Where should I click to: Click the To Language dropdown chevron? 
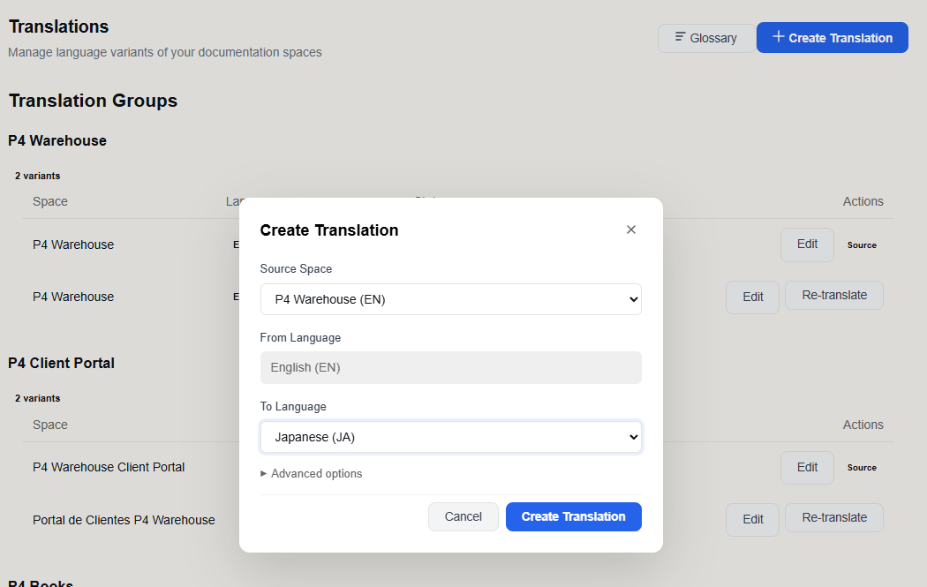coord(632,436)
